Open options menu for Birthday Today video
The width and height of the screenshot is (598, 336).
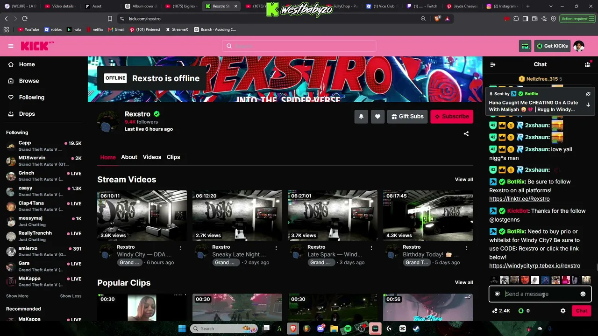pyautogui.click(x=467, y=248)
